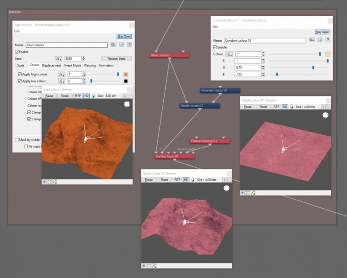Switch to the Displacement tab
347x278 pixels.
click(x=51, y=65)
